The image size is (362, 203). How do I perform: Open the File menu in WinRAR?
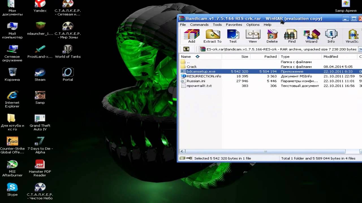click(183, 25)
